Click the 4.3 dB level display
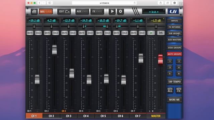This screenshot has height=120, width=214. coord(51,21)
